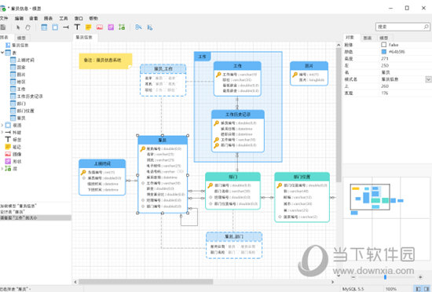Click the magnifier icon in search box
The width and height of the screenshot is (432, 292).
point(426,27)
